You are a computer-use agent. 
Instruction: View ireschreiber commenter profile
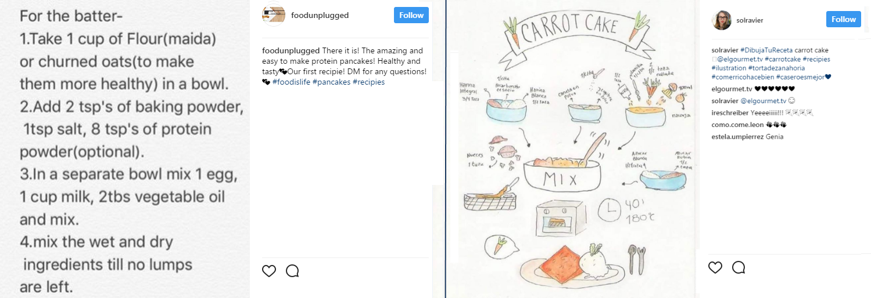tap(729, 113)
